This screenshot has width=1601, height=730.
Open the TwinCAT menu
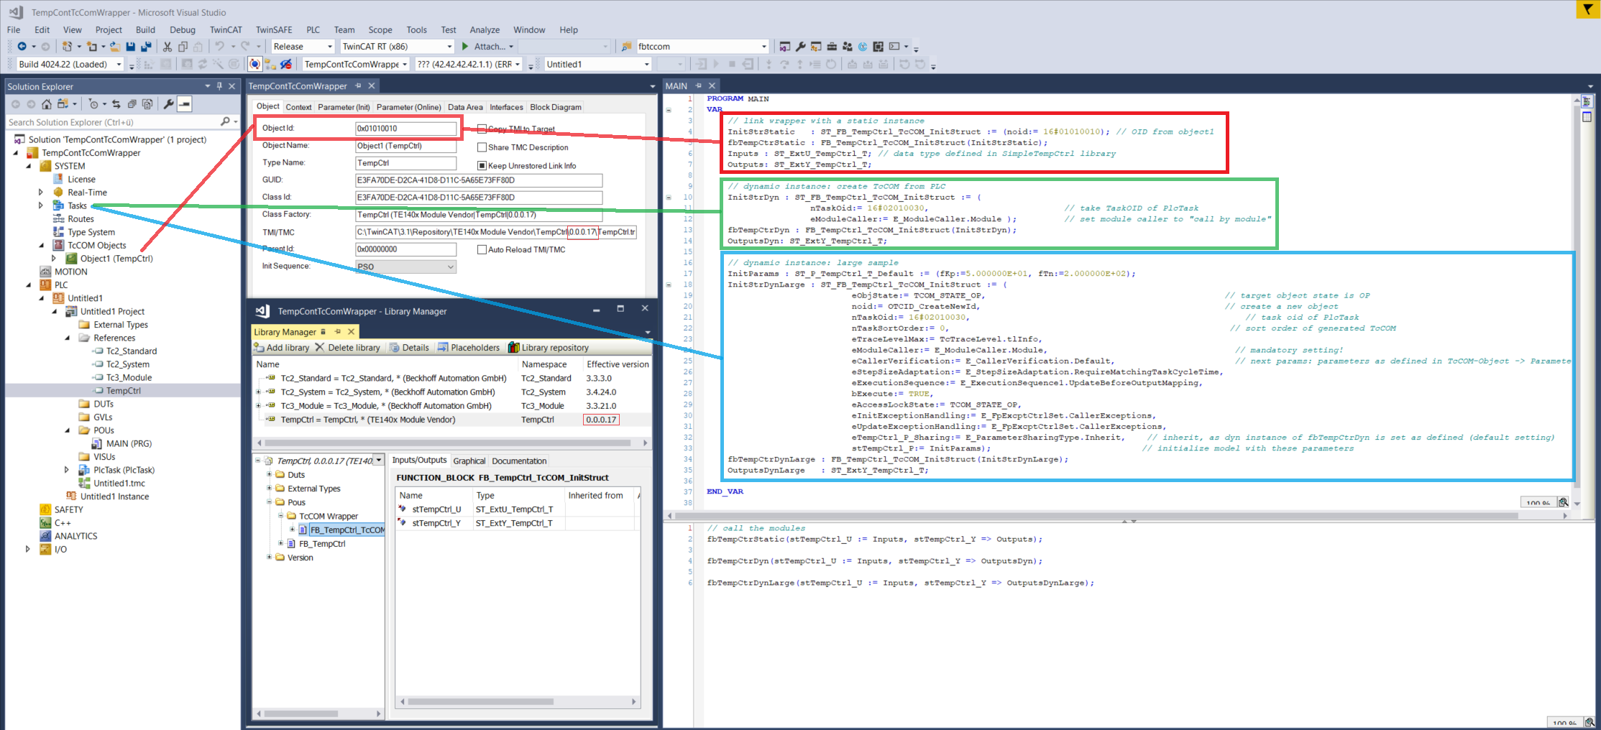click(226, 29)
